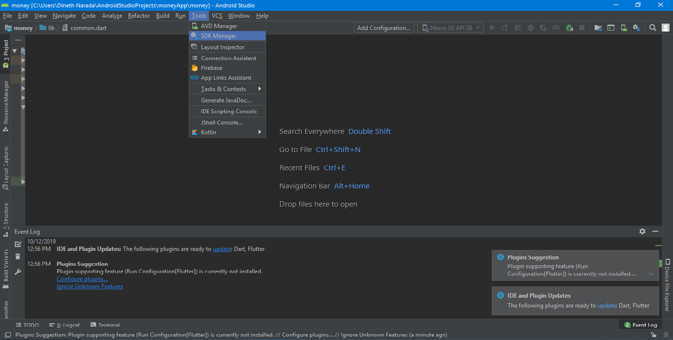The height and width of the screenshot is (340, 673).
Task: Open the VCS menu
Action: (217, 16)
